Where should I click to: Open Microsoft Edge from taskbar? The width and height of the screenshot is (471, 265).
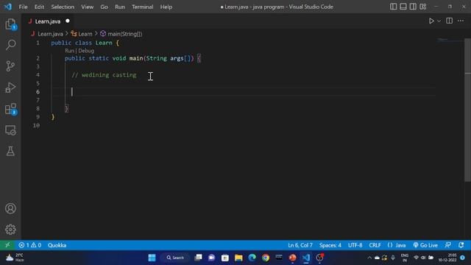click(x=252, y=258)
